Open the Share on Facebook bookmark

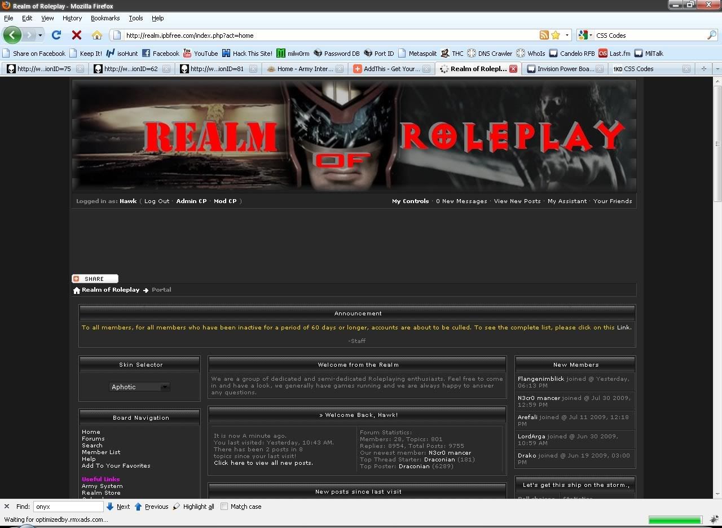(34, 54)
